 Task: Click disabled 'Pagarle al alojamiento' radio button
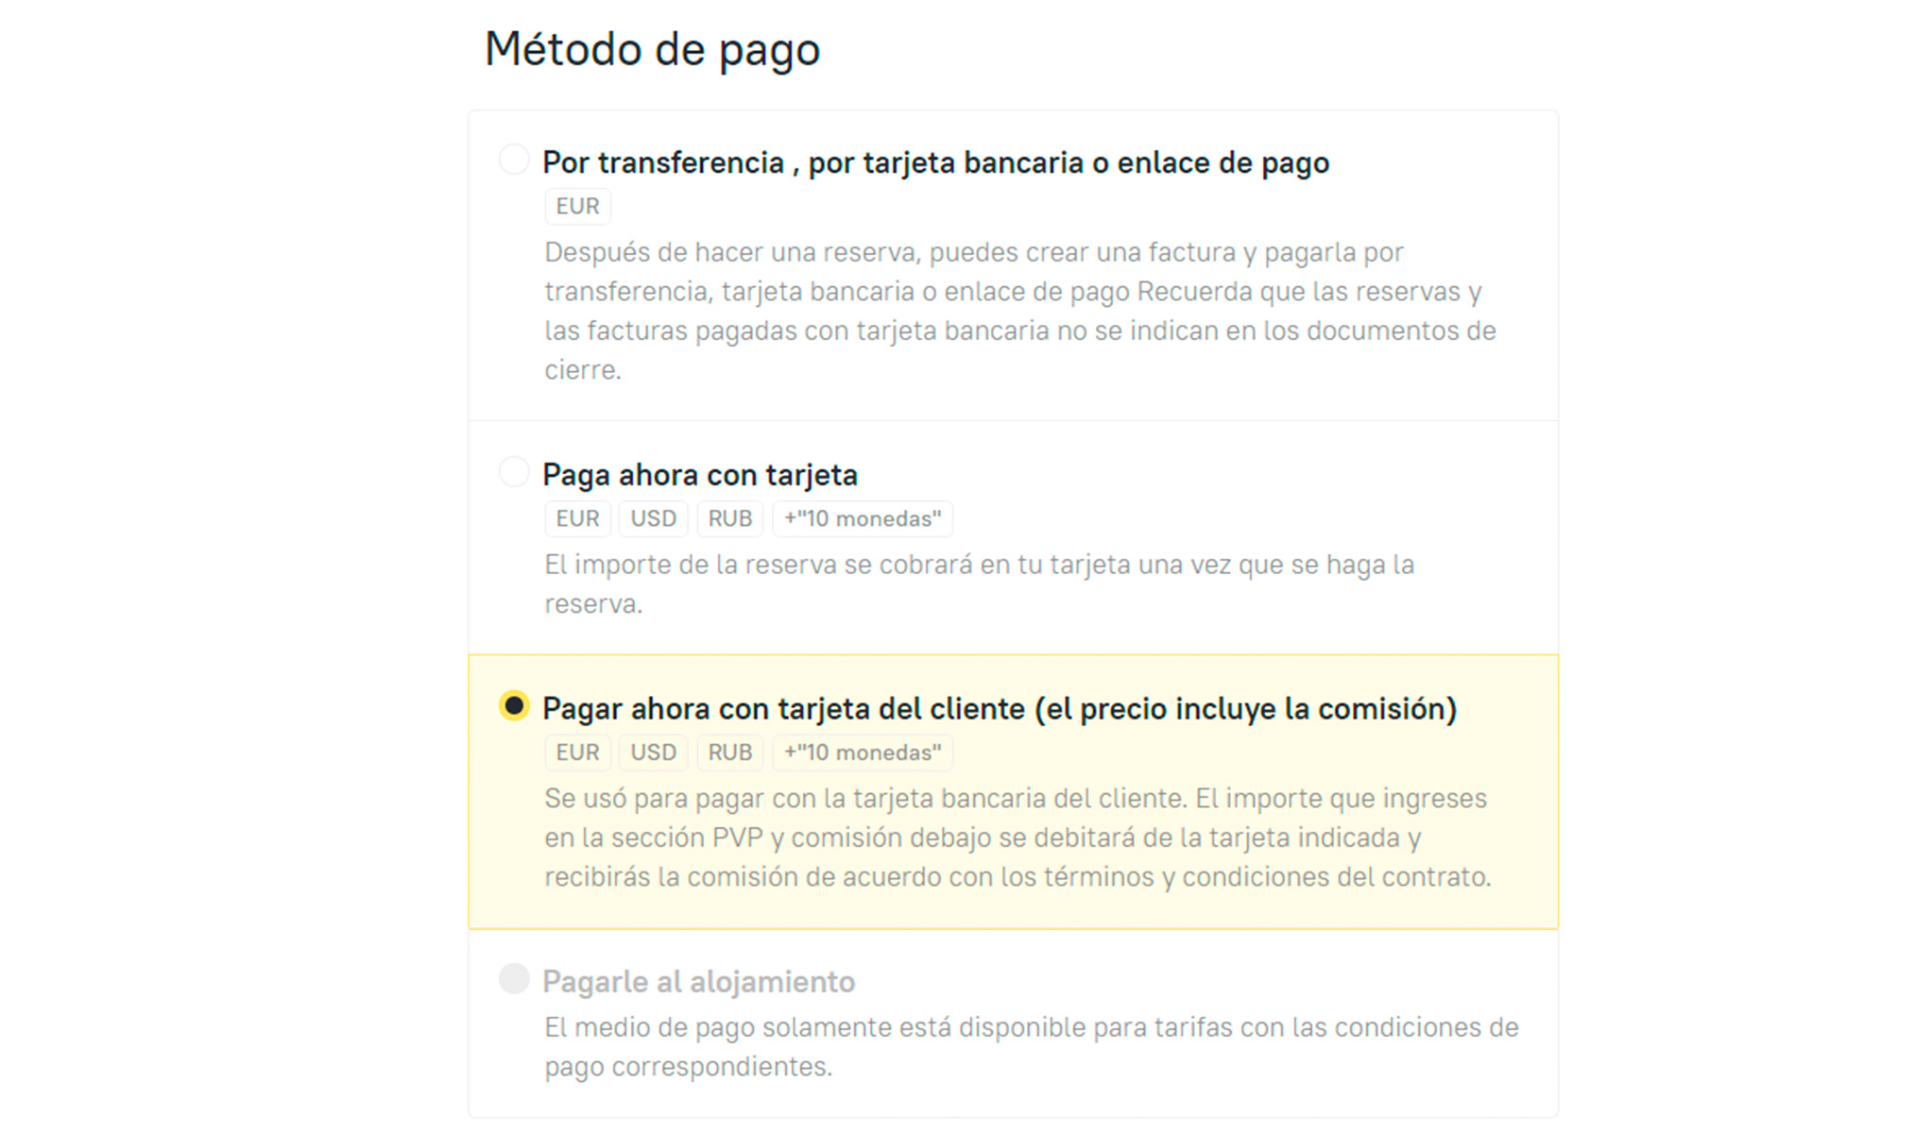[x=514, y=979]
